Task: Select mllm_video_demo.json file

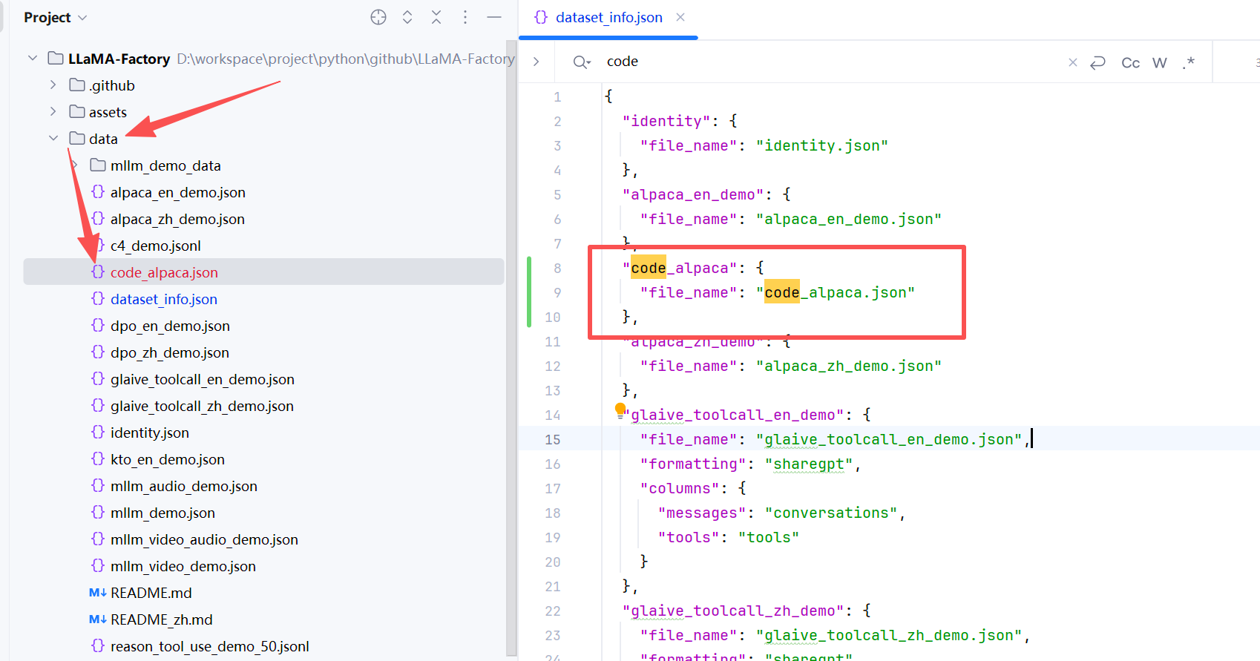Action: (x=183, y=566)
